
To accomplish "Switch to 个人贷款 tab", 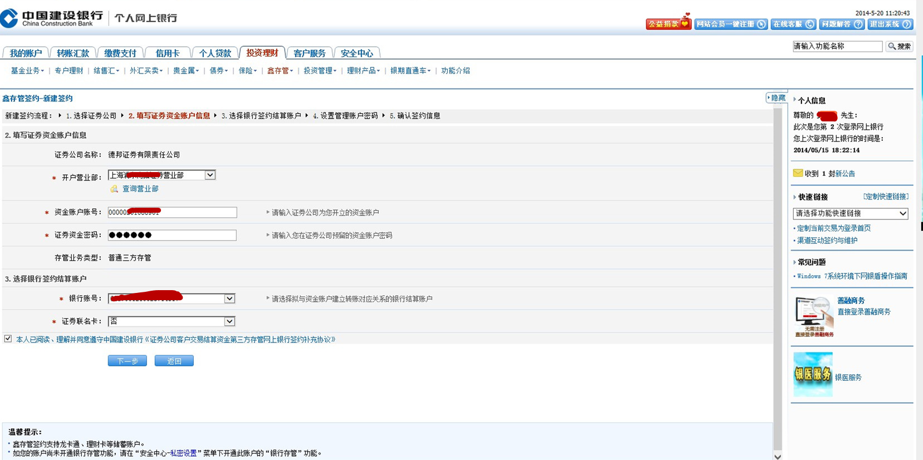I will click(x=215, y=53).
